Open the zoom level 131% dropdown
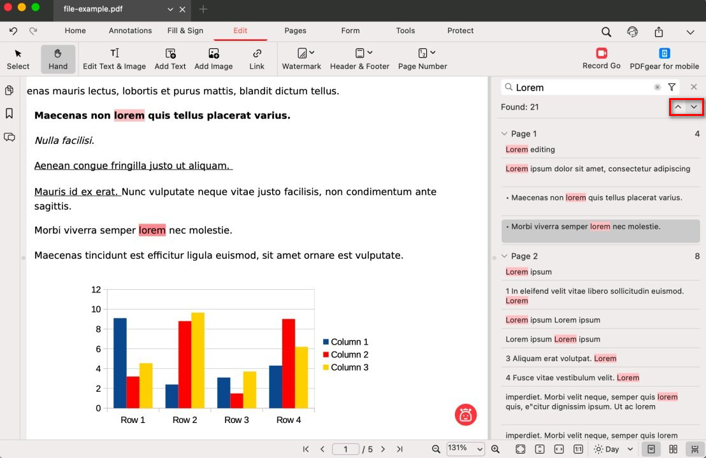Image resolution: width=706 pixels, height=458 pixels. (x=465, y=449)
